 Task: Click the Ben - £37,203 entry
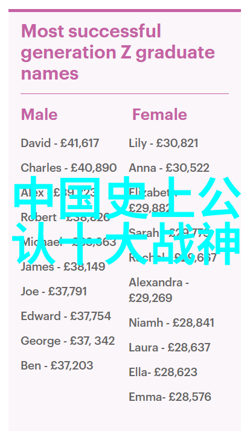click(x=57, y=365)
